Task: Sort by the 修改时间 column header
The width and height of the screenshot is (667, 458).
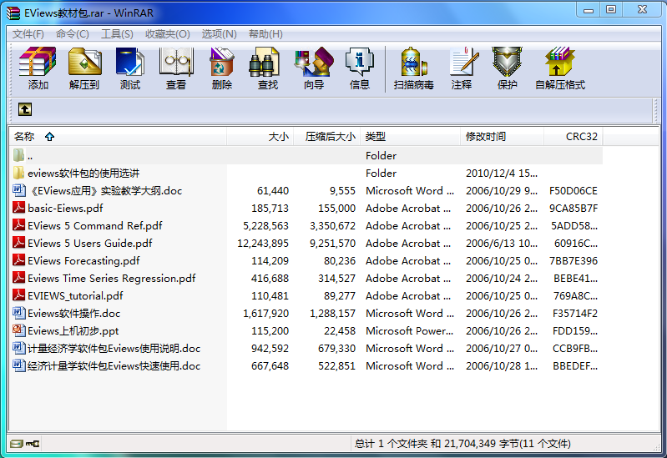Action: click(x=502, y=137)
